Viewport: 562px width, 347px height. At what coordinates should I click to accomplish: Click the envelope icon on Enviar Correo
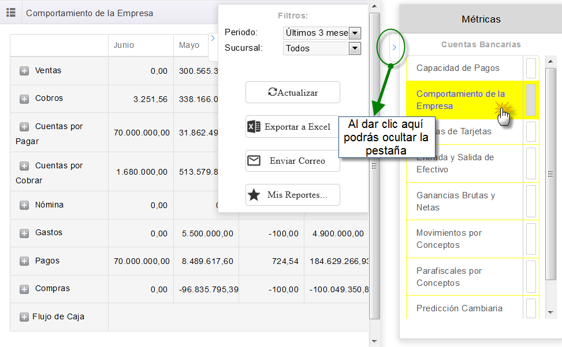point(254,161)
